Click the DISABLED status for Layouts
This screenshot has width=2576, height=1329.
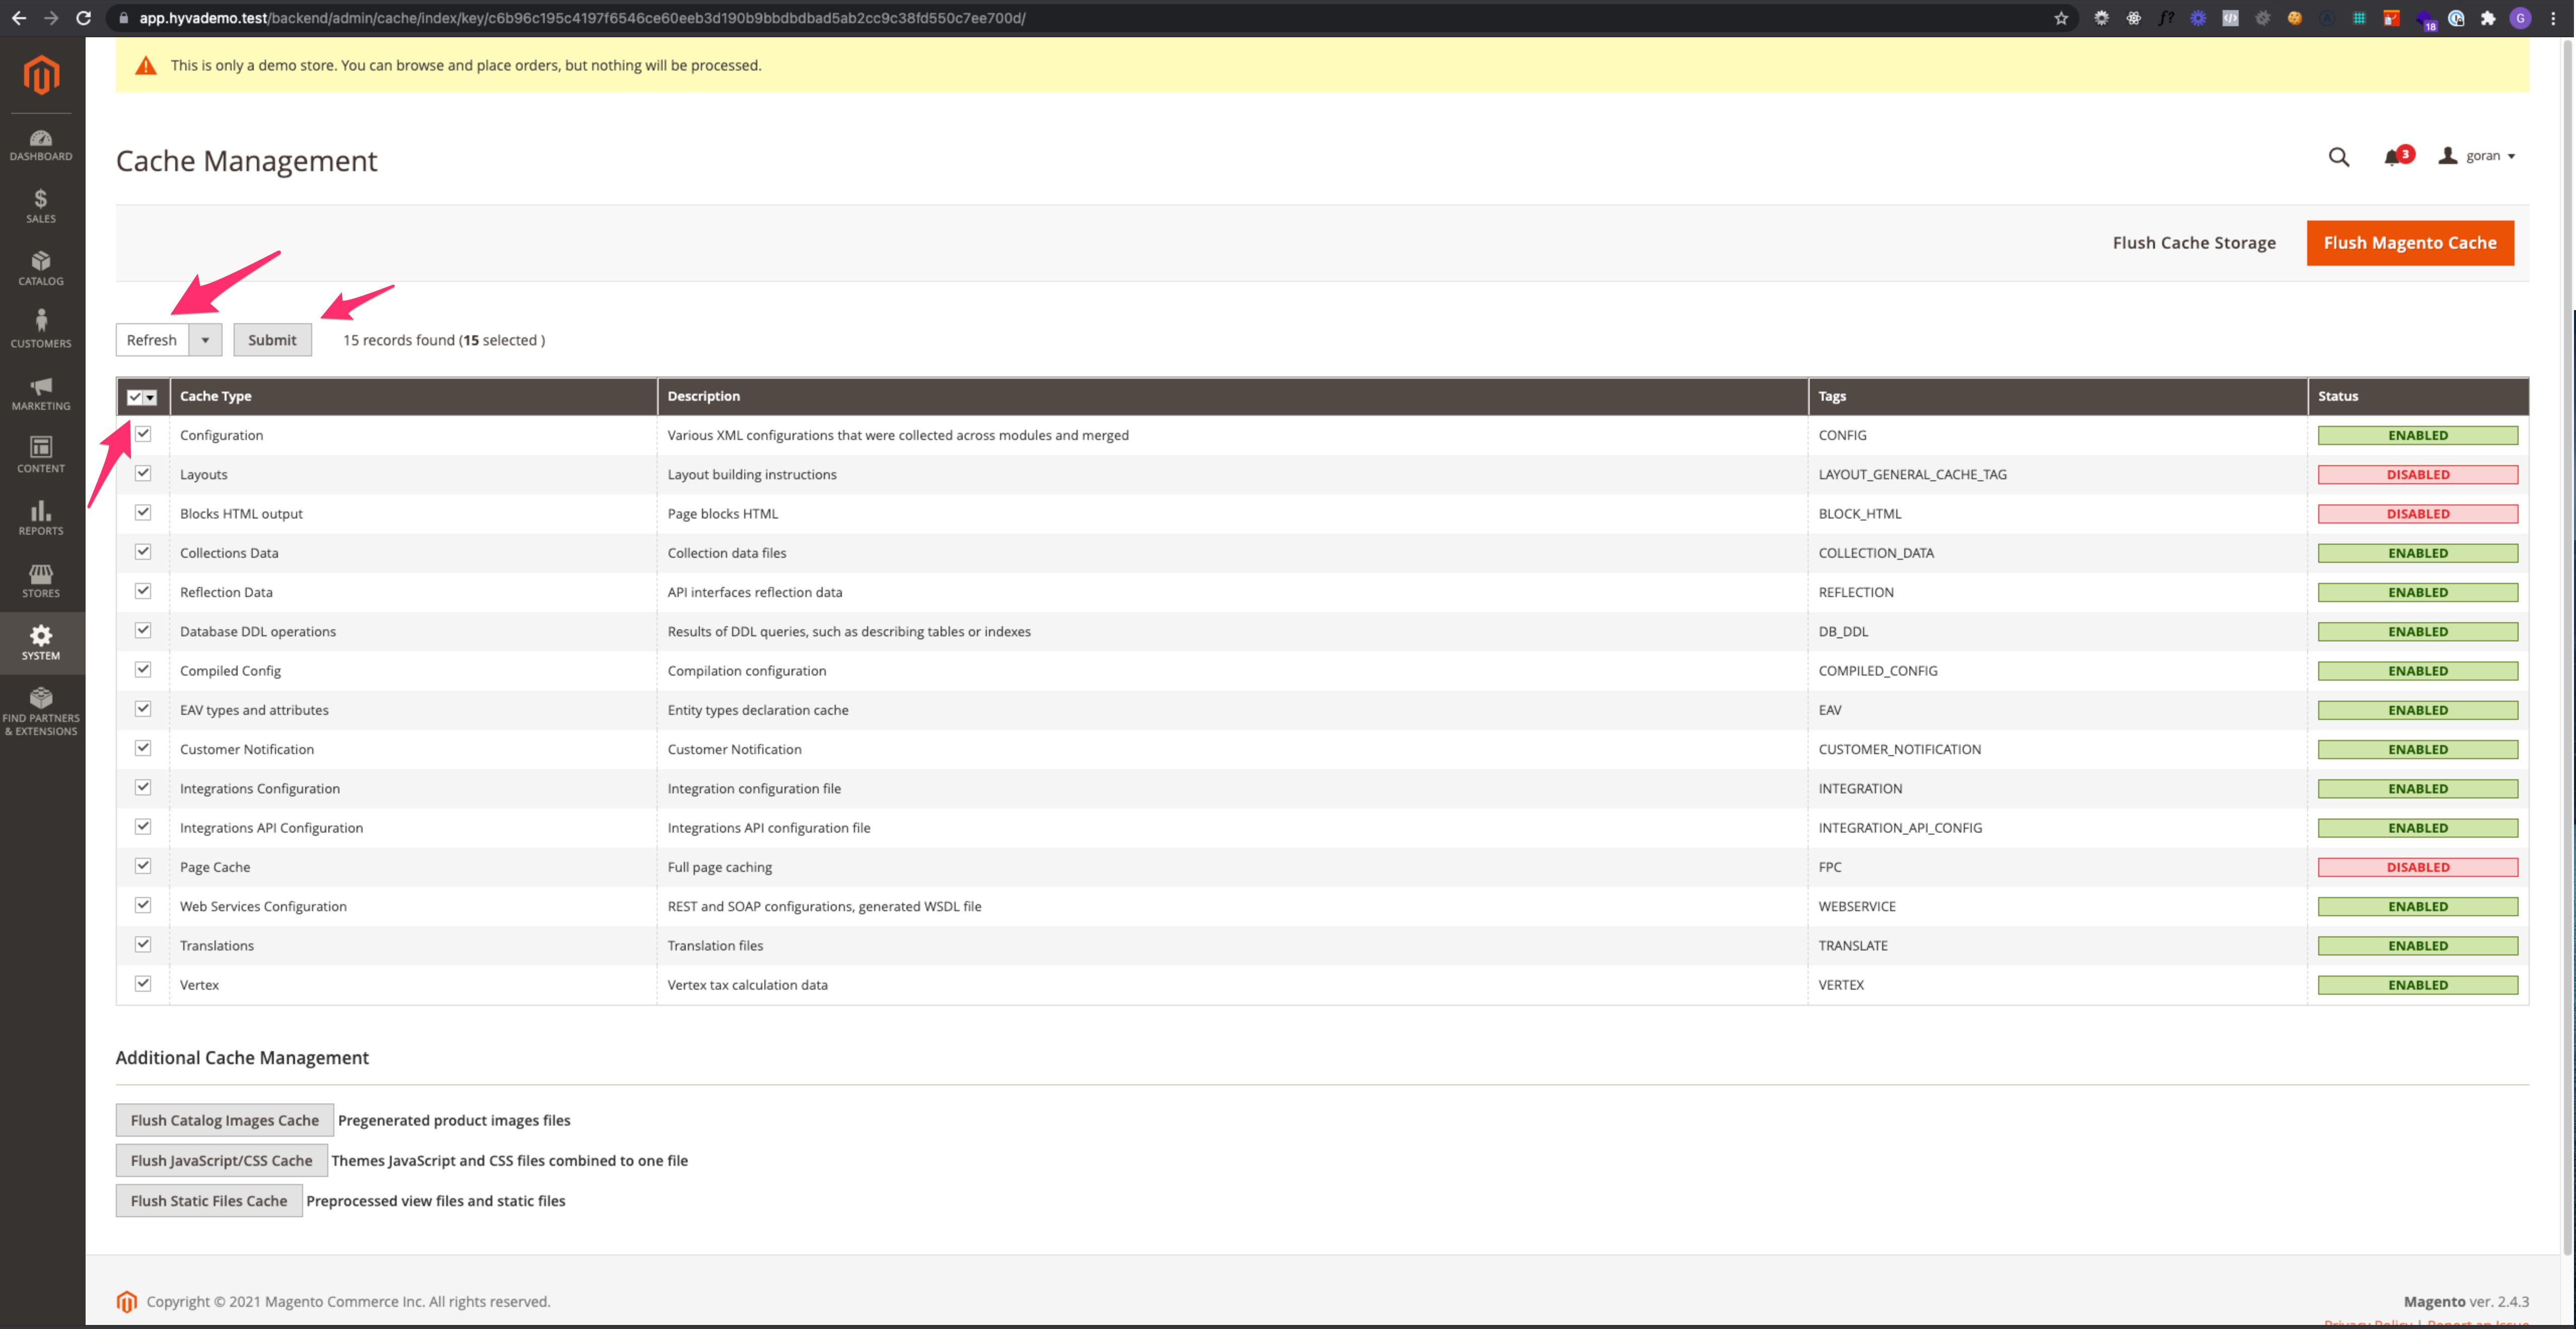pos(2417,474)
